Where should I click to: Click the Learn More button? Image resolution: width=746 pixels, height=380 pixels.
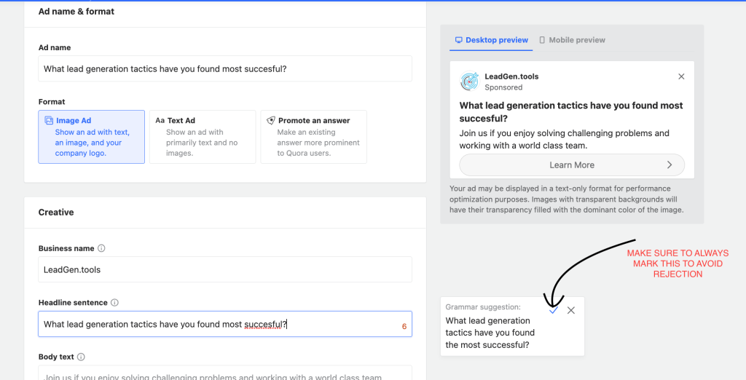tap(572, 165)
